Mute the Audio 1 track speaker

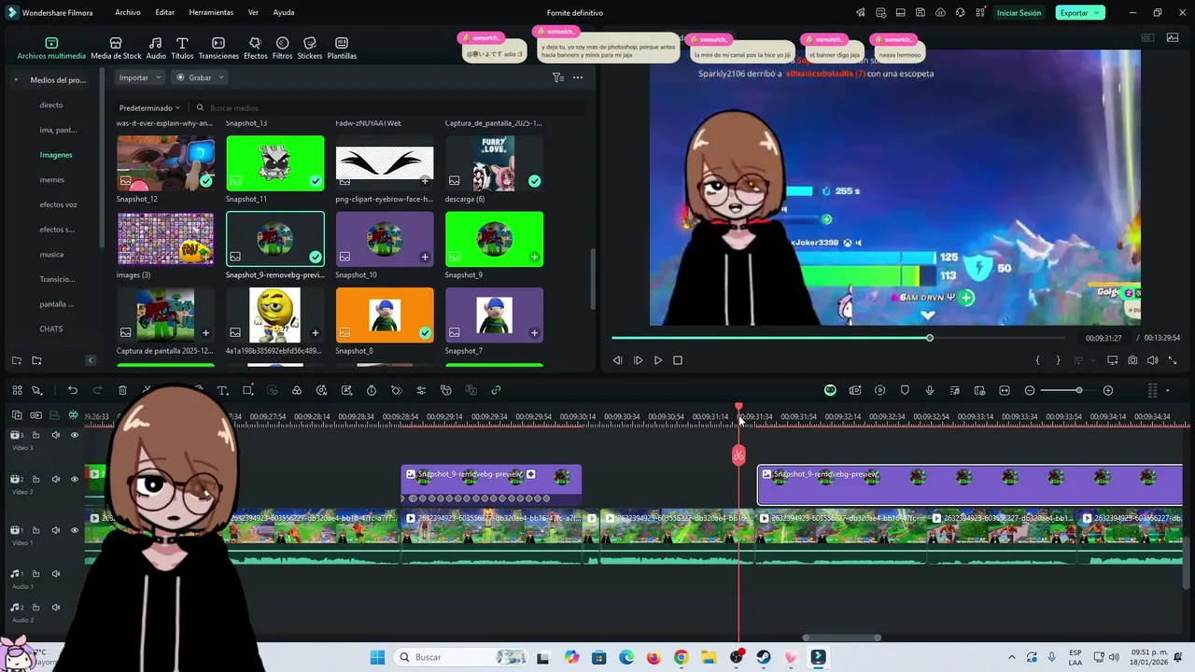click(55, 574)
